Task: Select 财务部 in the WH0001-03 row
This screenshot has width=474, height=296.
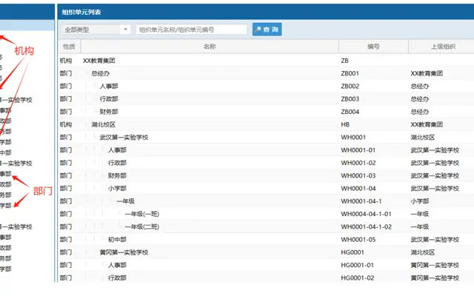Action: click(117, 175)
